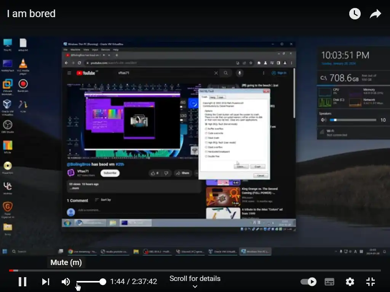This screenshot has height=292, width=390.
Task: Skip to the next video
Action: [46, 282]
